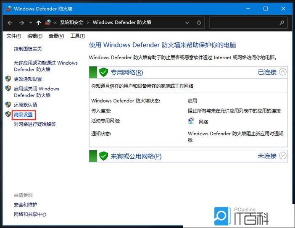Open 高级设置 link
This screenshot has width=295, height=228.
(24, 115)
